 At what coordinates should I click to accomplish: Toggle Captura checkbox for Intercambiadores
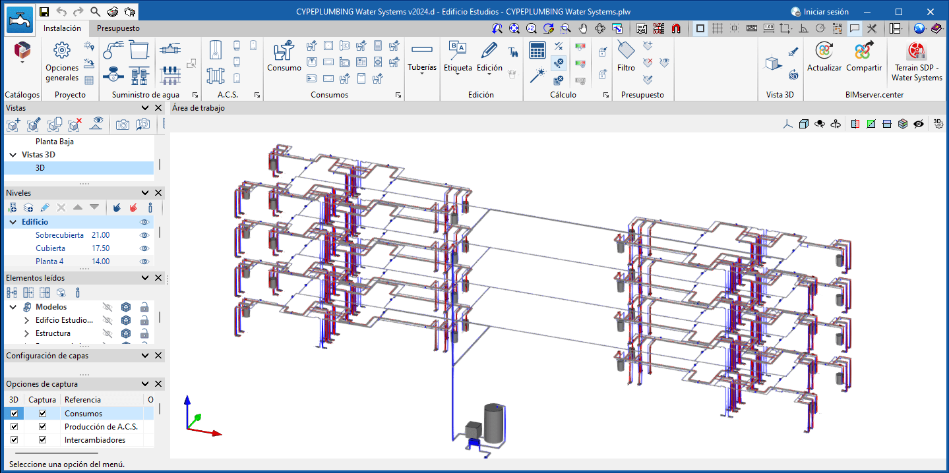[43, 440]
